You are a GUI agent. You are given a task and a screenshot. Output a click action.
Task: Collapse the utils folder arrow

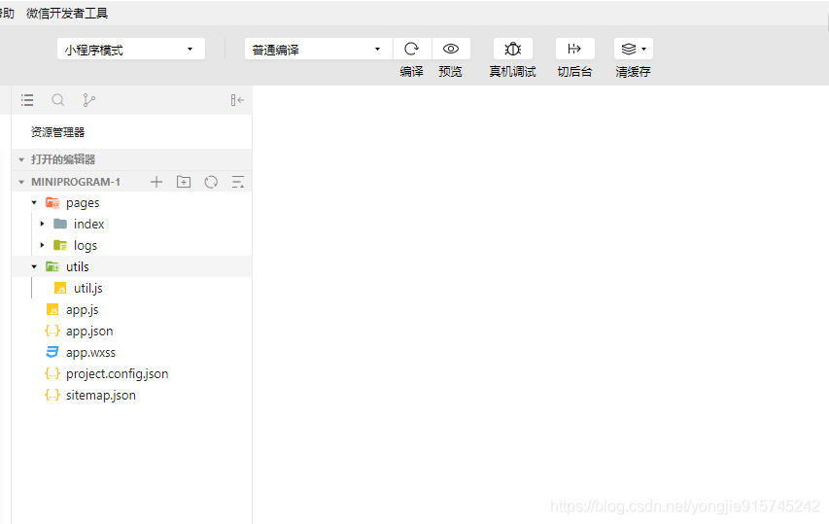click(34, 266)
